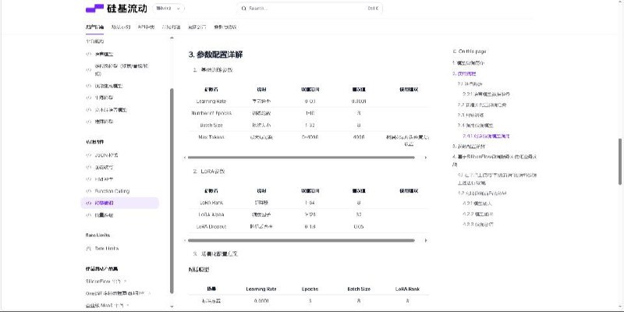Image resolution: width=624 pixels, height=312 pixels.
Task: Click the sidebar scroll-down arrow
Action: [x=172, y=308]
